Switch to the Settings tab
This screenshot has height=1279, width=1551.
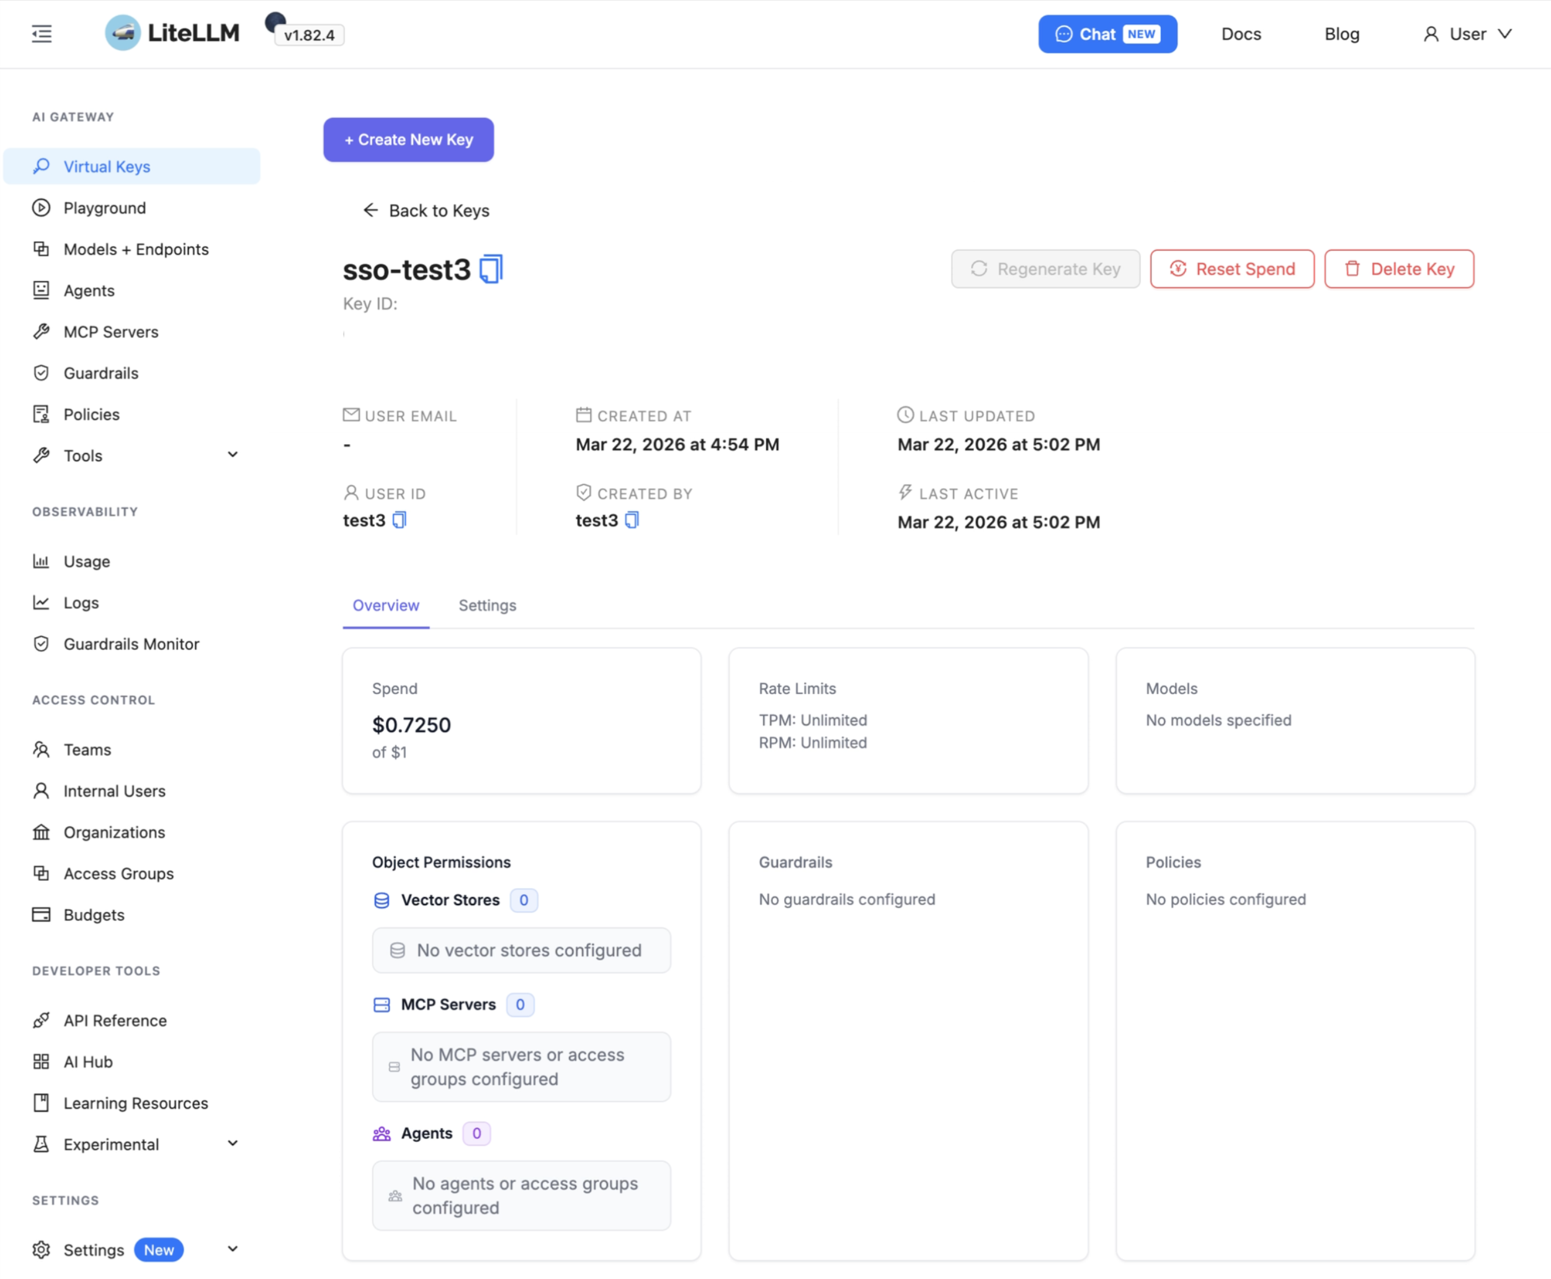487,605
